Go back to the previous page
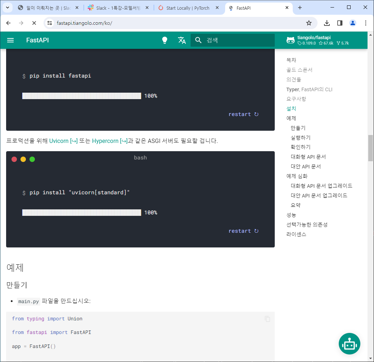This screenshot has width=374, height=362. coord(8,23)
